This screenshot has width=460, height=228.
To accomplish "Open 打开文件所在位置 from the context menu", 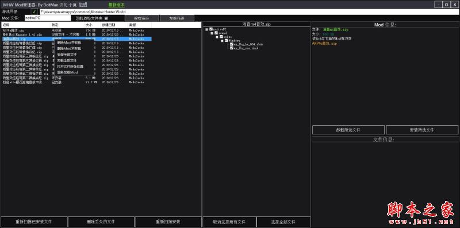I will pos(74,67).
